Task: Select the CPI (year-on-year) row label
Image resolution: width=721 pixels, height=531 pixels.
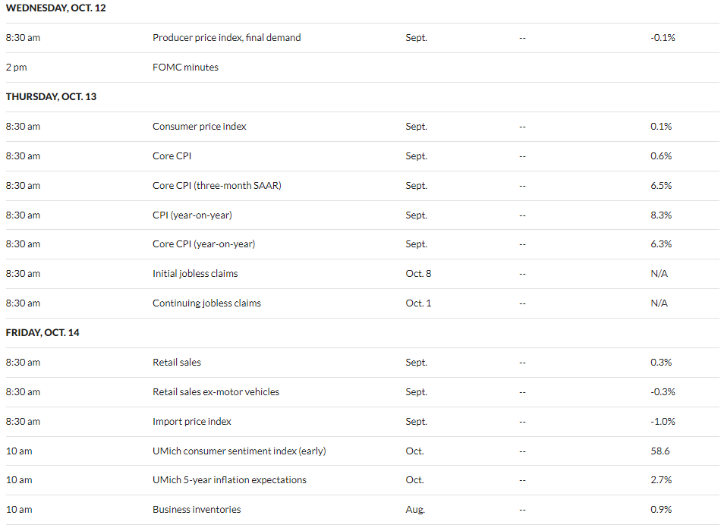Action: tap(192, 215)
